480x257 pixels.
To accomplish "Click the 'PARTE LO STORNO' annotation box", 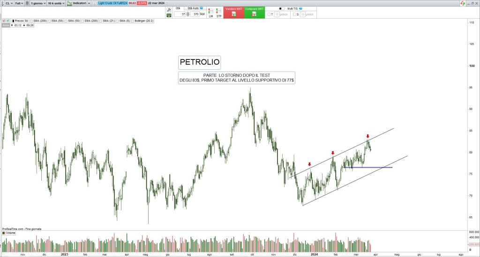I will 237,78.
